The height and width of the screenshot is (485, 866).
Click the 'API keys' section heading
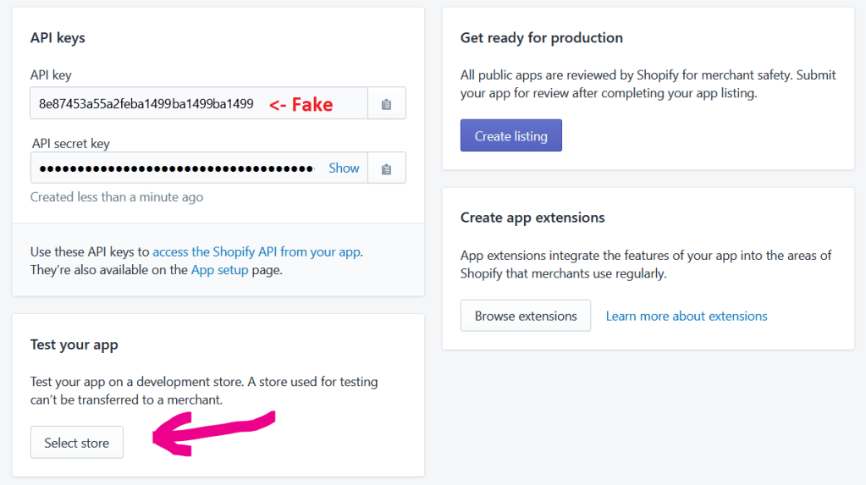(58, 38)
